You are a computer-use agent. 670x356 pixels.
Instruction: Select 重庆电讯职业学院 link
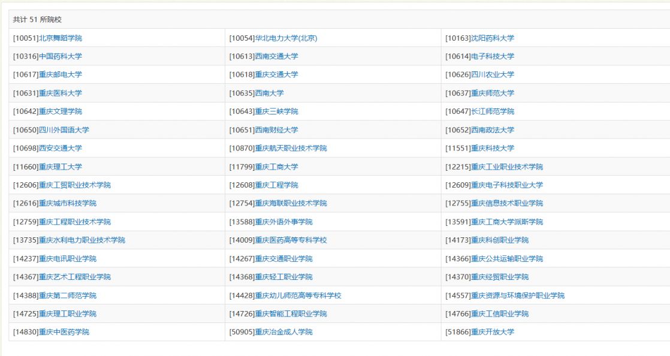pyautogui.click(x=68, y=258)
